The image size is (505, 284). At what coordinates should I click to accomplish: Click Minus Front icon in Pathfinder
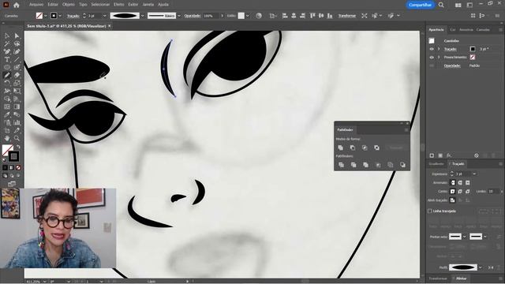[x=353, y=148]
